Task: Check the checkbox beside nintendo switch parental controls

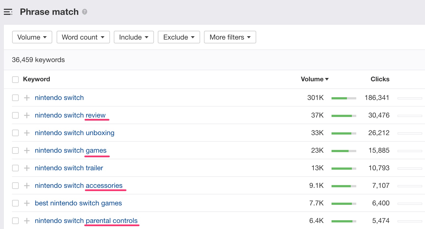Action: tap(15, 220)
